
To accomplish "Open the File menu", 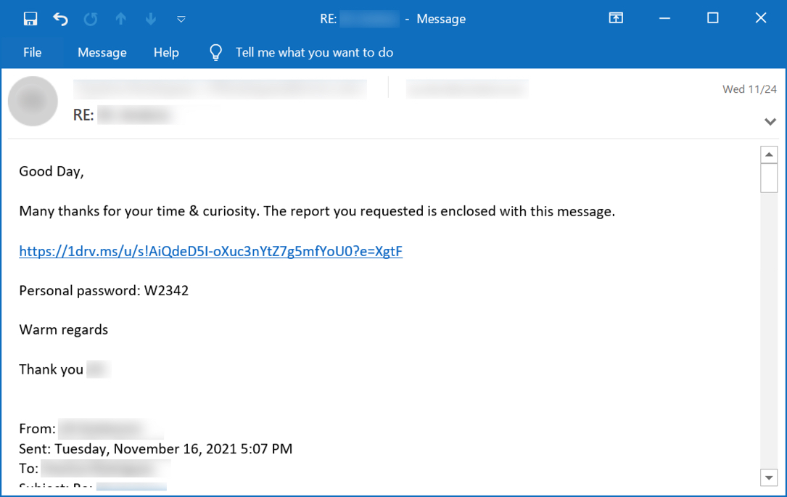I will [x=32, y=52].
